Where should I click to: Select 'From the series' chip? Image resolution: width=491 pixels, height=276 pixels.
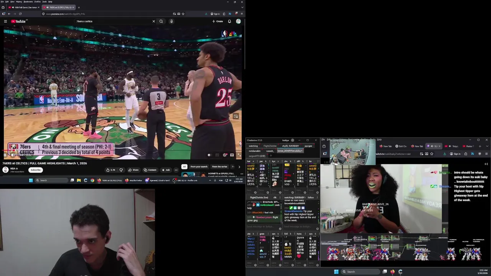pyautogui.click(x=219, y=167)
